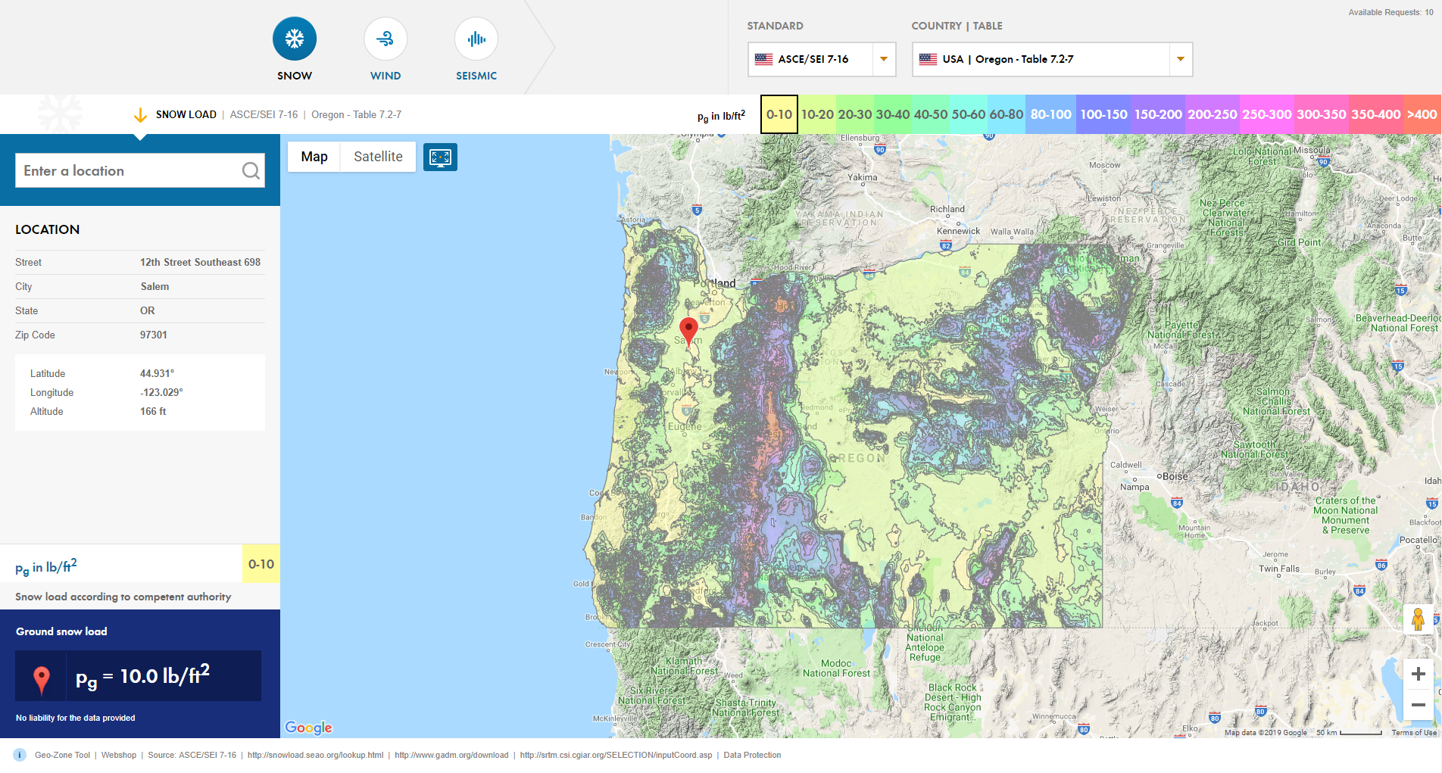Select the 300-350 legend swatch

1322,114
